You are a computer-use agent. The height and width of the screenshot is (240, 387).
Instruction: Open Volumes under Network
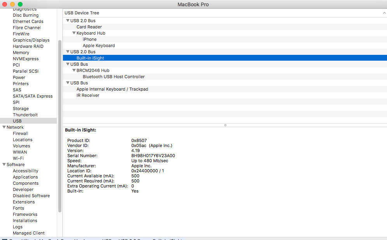click(x=21, y=146)
